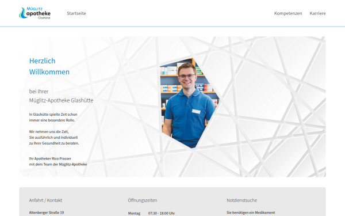Screen dimensions: 345x216
Task: Open the Kompetenzen menu item
Action: pyautogui.click(x=288, y=13)
